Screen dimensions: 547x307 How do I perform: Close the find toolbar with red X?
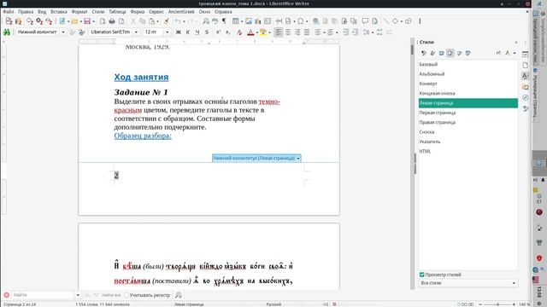point(6,295)
